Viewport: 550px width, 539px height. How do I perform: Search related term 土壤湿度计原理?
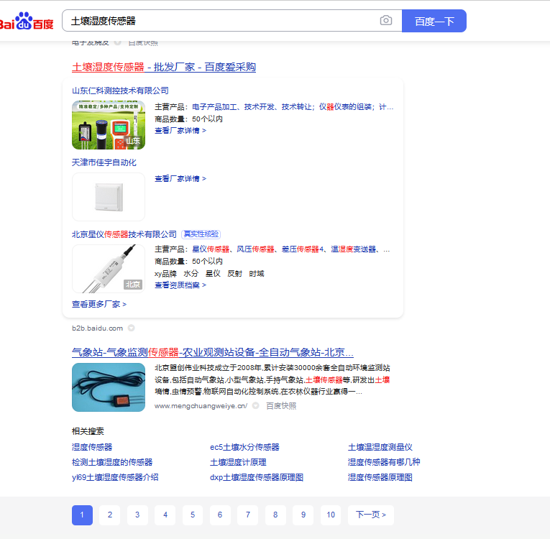point(238,462)
